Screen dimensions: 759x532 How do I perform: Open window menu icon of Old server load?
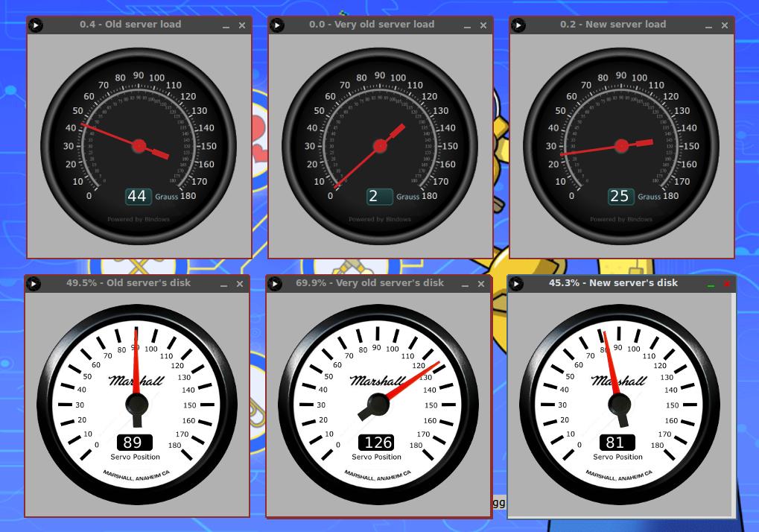(x=35, y=25)
